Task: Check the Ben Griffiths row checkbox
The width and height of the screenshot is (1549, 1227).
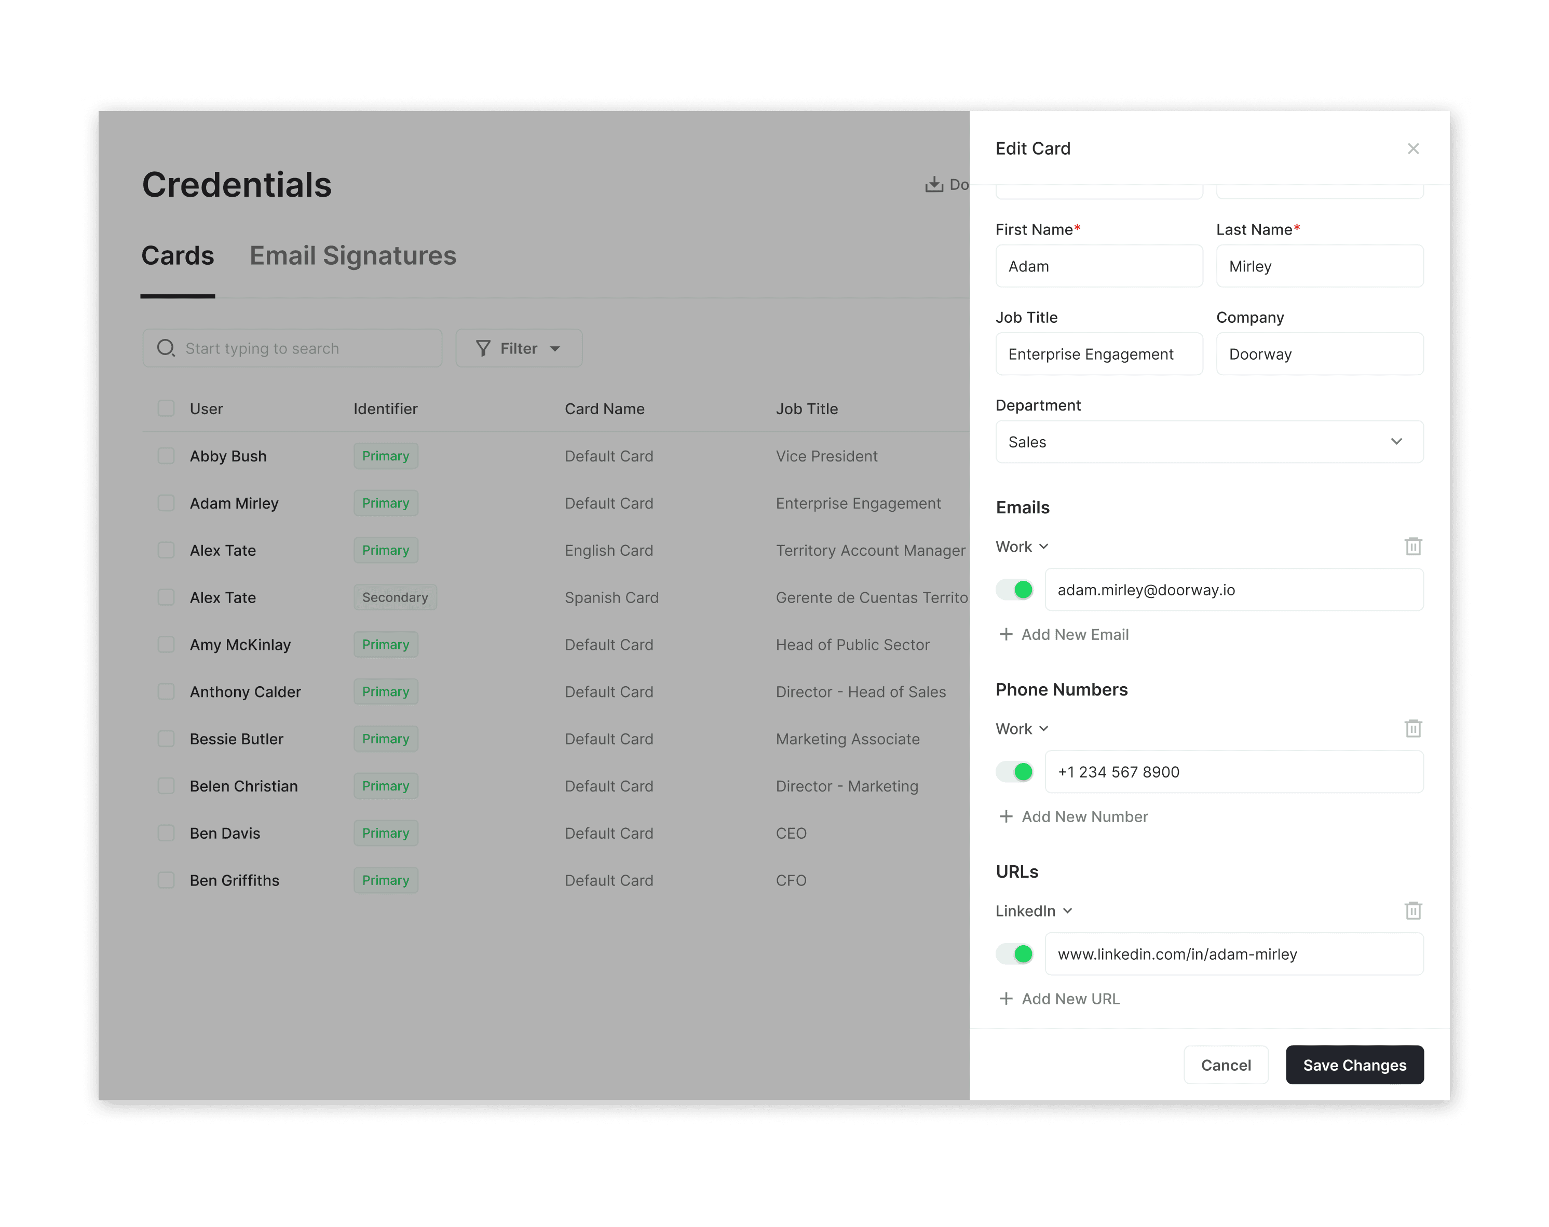Action: point(166,880)
